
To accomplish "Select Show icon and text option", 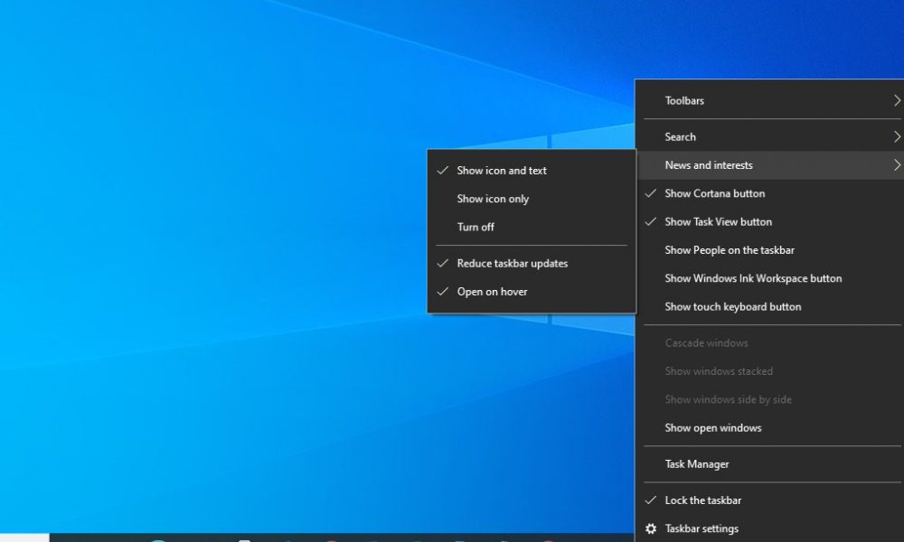I will tap(502, 171).
